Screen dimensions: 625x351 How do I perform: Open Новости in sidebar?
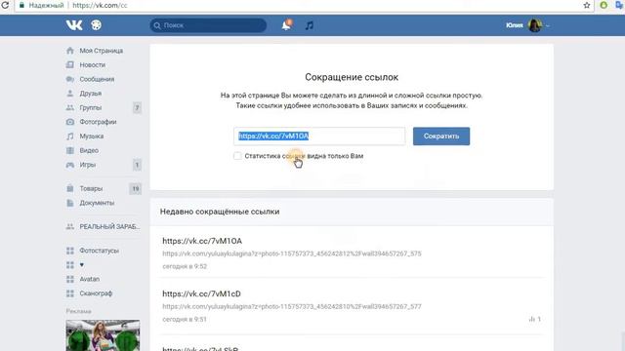(93, 65)
